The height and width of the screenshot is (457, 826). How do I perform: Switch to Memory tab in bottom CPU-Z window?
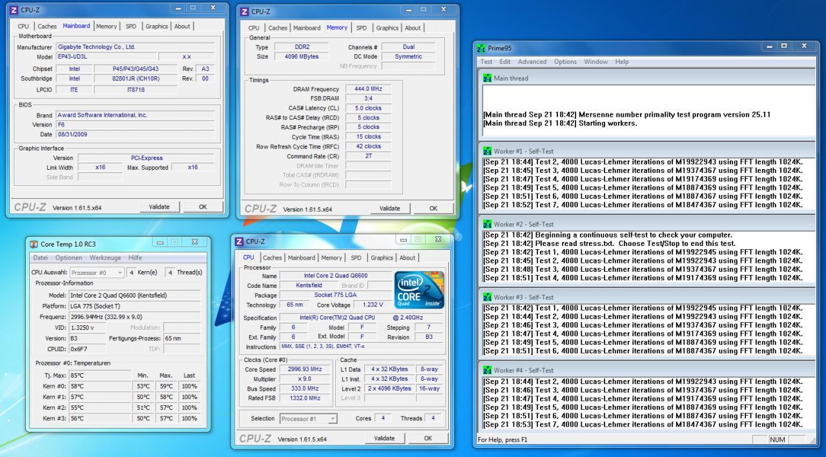point(332,258)
